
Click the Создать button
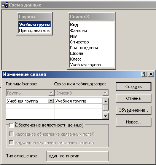(x=134, y=87)
